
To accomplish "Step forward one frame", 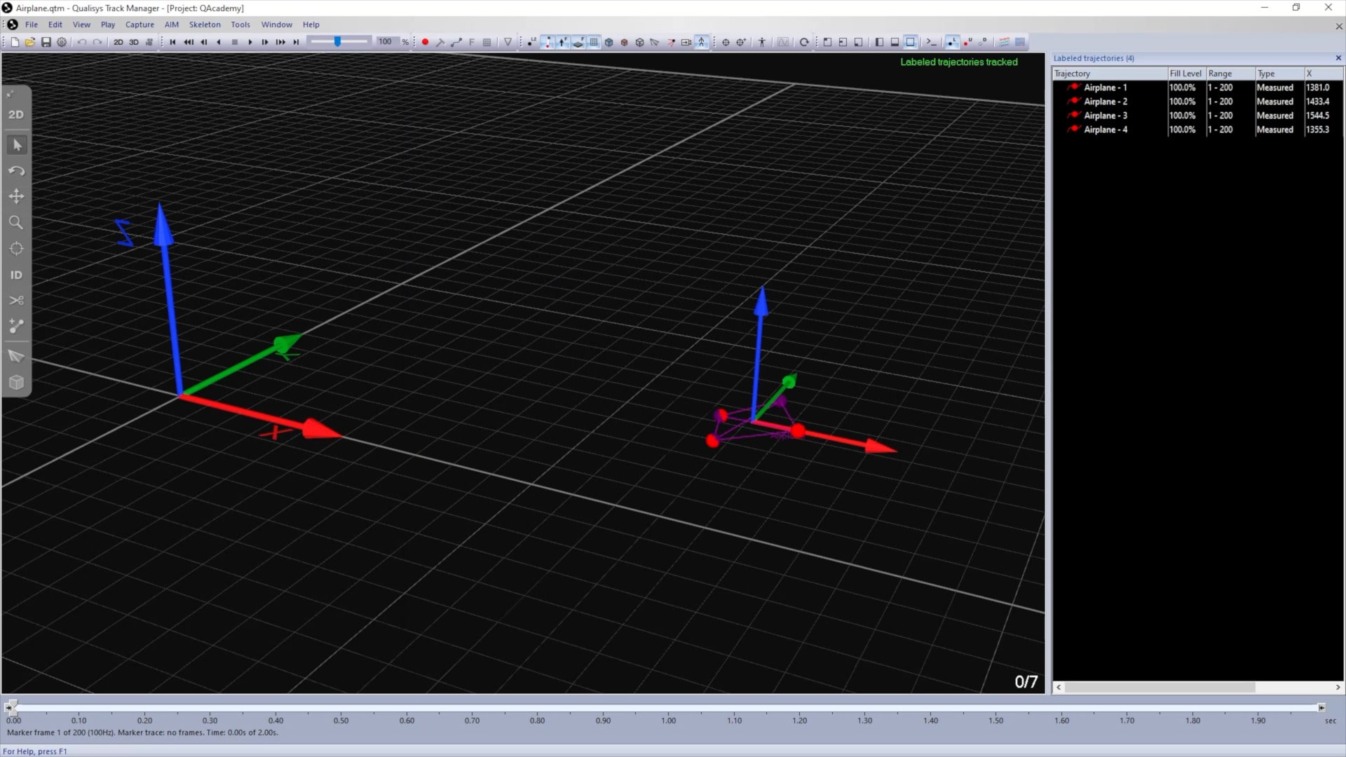I will point(265,42).
